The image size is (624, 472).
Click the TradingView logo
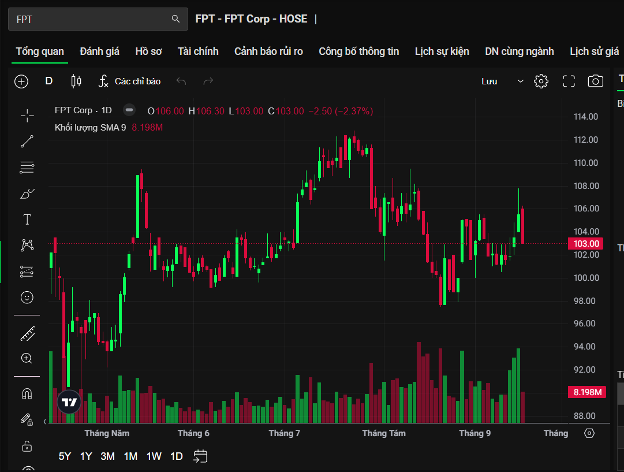tap(69, 402)
